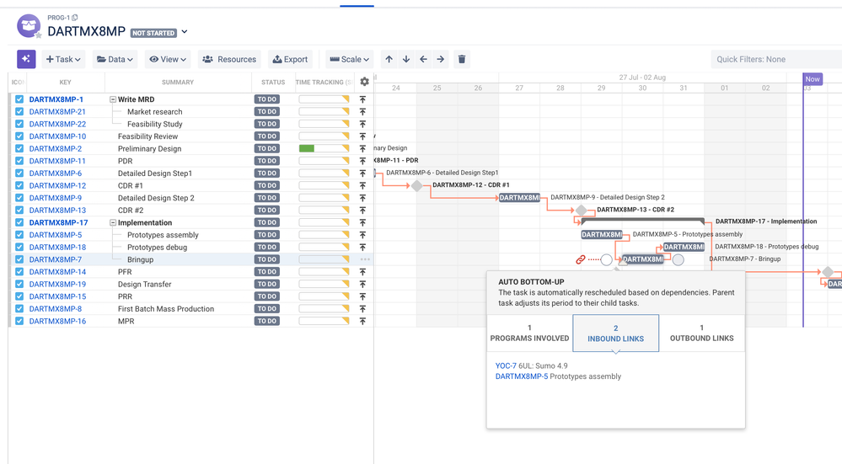842x464 pixels.
Task: Click the Implementation summary bar in Gantt
Action: (x=643, y=221)
